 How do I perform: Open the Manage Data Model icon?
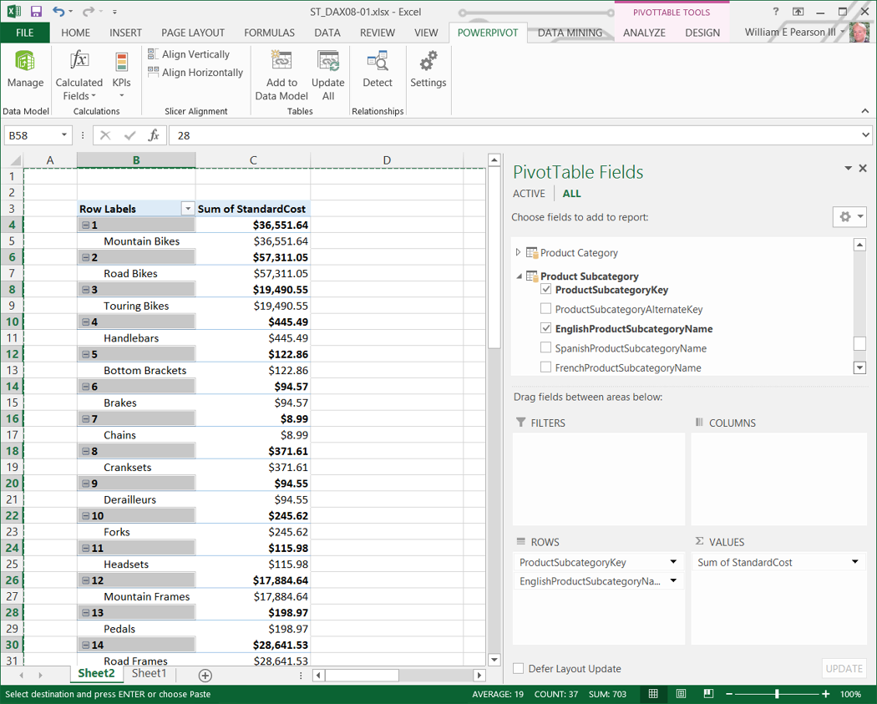tap(25, 68)
